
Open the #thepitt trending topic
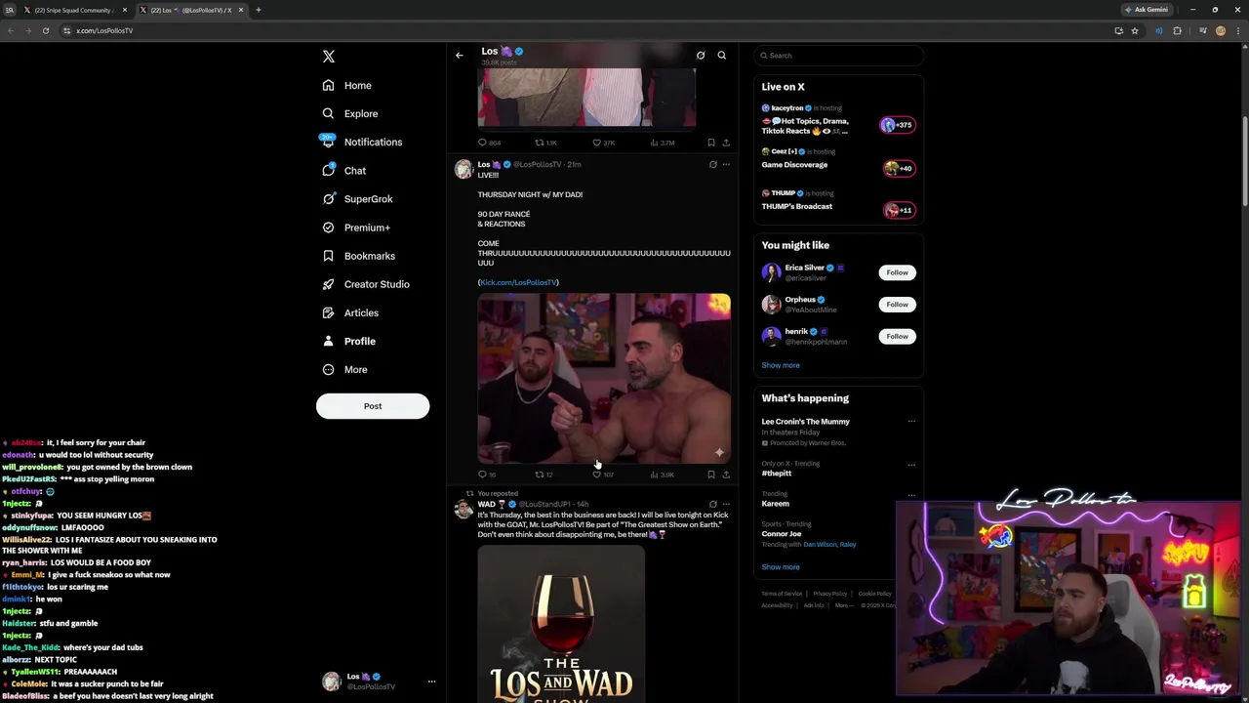click(777, 474)
